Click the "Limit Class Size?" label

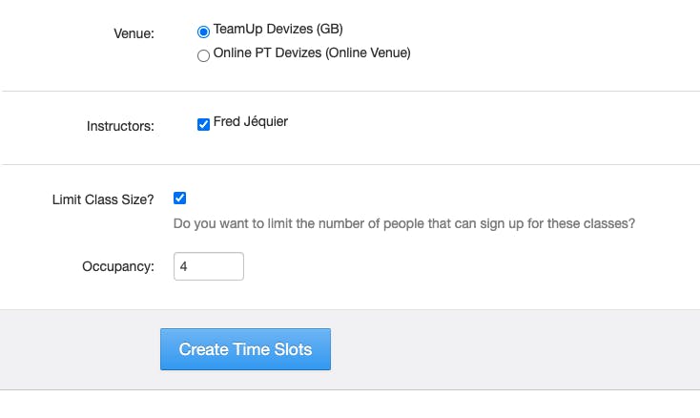click(103, 200)
